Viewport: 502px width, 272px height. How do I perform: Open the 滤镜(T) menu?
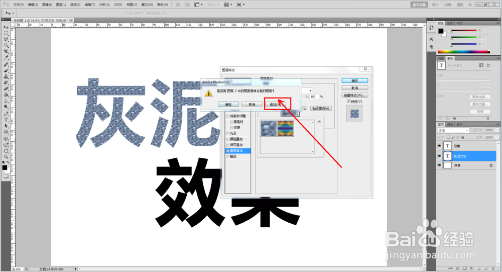point(90,5)
